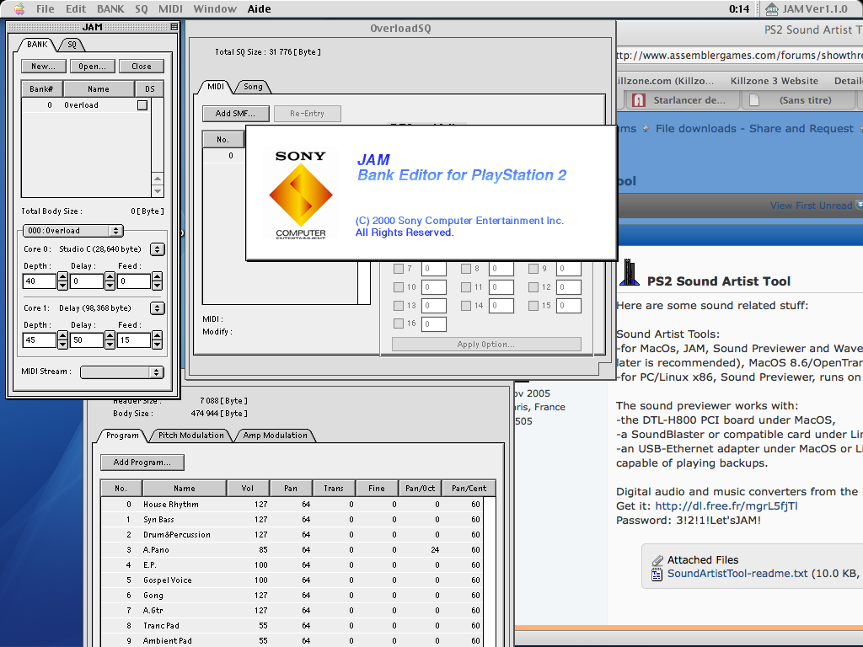Click the Sony Computer Entertainment logo
The height and width of the screenshot is (647, 863).
301,195
